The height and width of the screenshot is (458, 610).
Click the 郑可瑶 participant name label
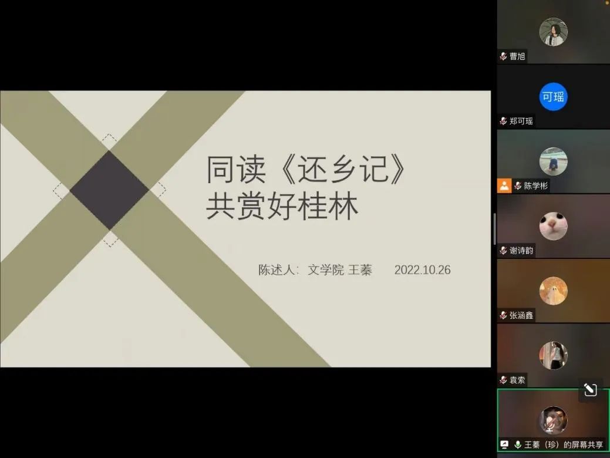[521, 121]
